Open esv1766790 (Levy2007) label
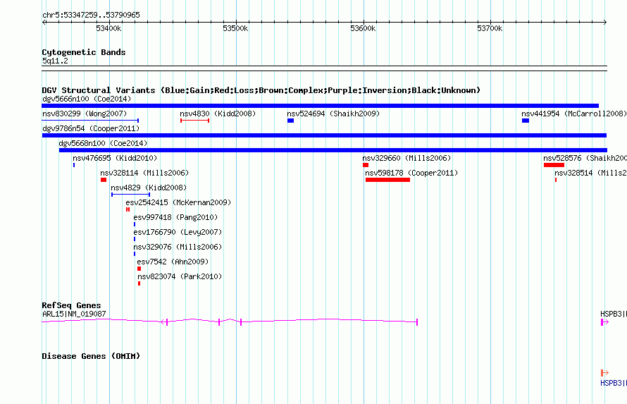 (x=178, y=232)
